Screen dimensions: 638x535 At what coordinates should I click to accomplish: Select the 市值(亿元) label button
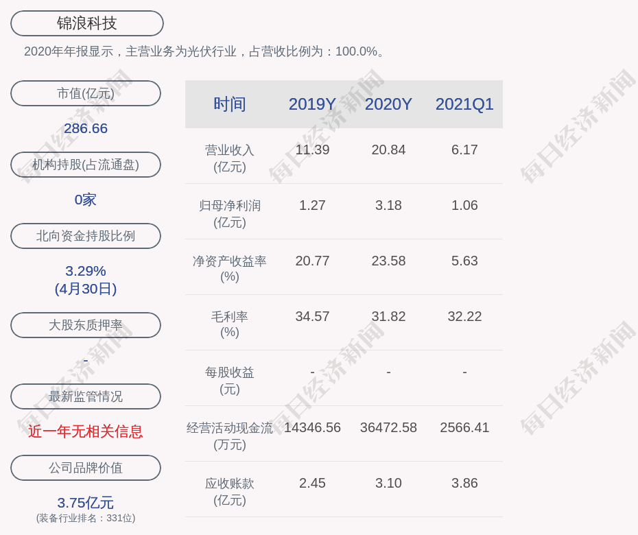click(86, 93)
